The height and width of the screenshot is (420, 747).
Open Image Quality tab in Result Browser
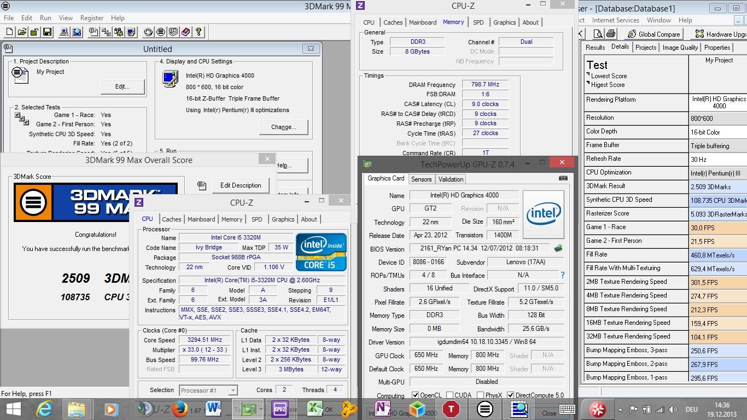pyautogui.click(x=680, y=48)
